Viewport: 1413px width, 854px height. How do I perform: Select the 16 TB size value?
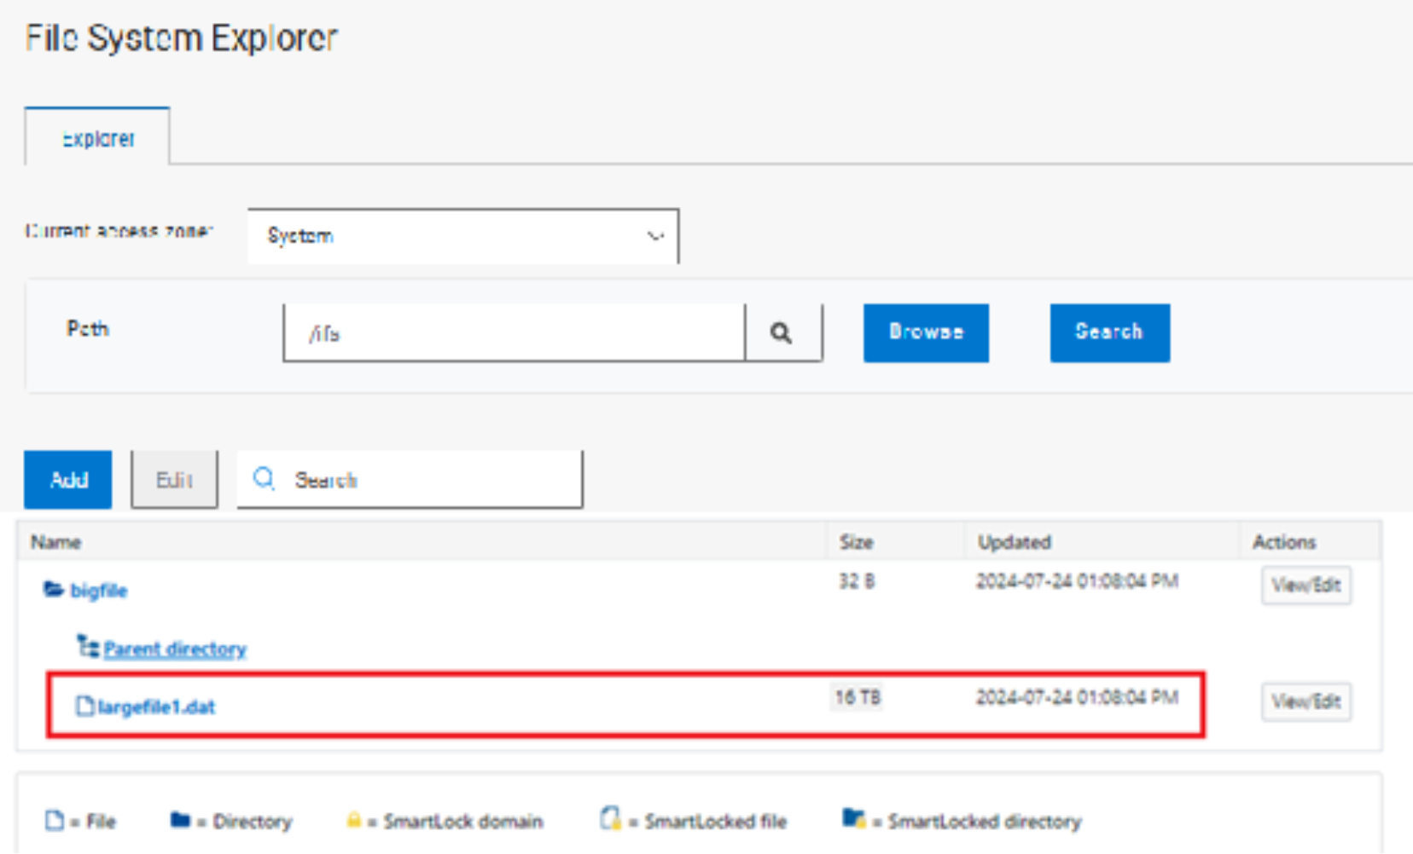(858, 697)
